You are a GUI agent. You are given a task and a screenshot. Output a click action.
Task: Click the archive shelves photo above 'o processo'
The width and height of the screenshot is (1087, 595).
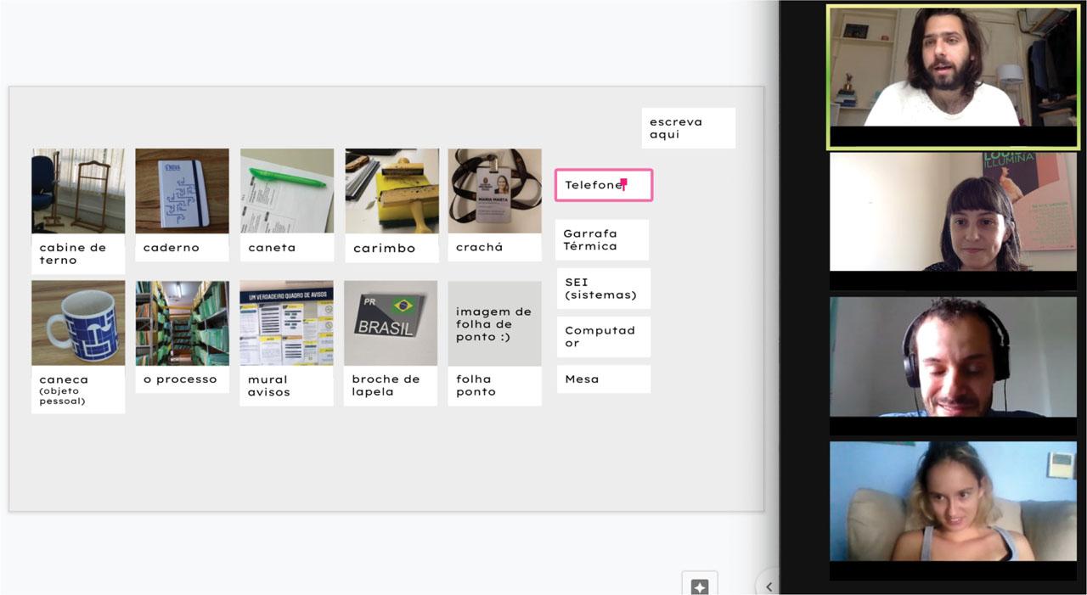182,323
